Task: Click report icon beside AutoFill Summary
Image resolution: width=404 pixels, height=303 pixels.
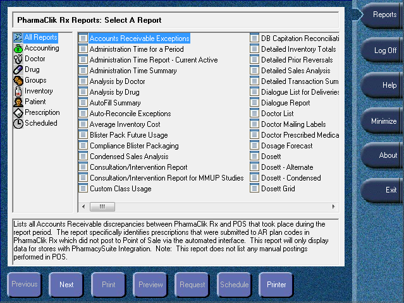Action: 83,103
